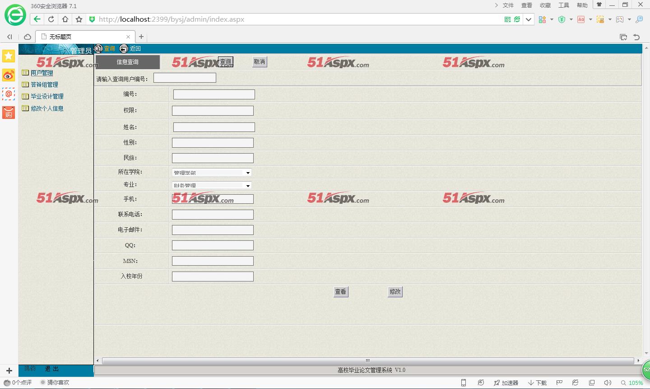Expand the game controller dropdown arrow

(x=629, y=19)
